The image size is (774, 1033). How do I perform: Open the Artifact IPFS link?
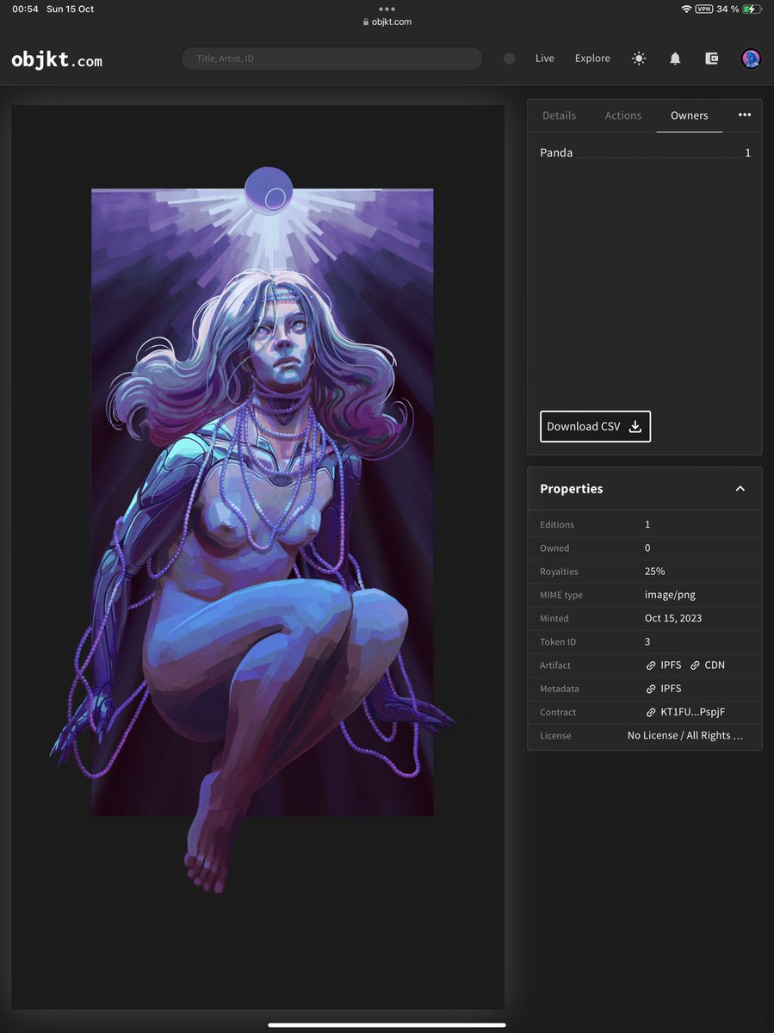pos(664,665)
